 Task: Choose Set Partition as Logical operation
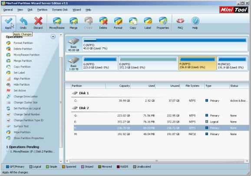pos(27,108)
